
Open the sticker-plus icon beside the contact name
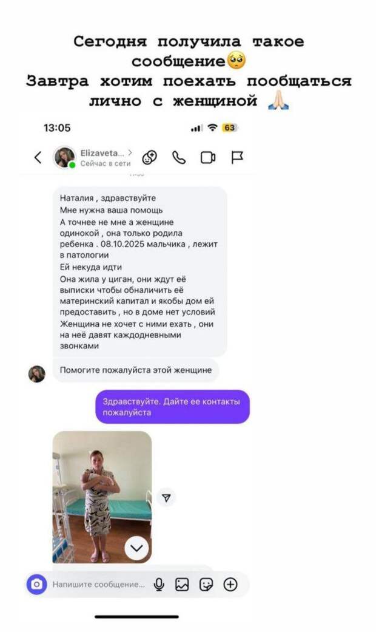click(149, 158)
